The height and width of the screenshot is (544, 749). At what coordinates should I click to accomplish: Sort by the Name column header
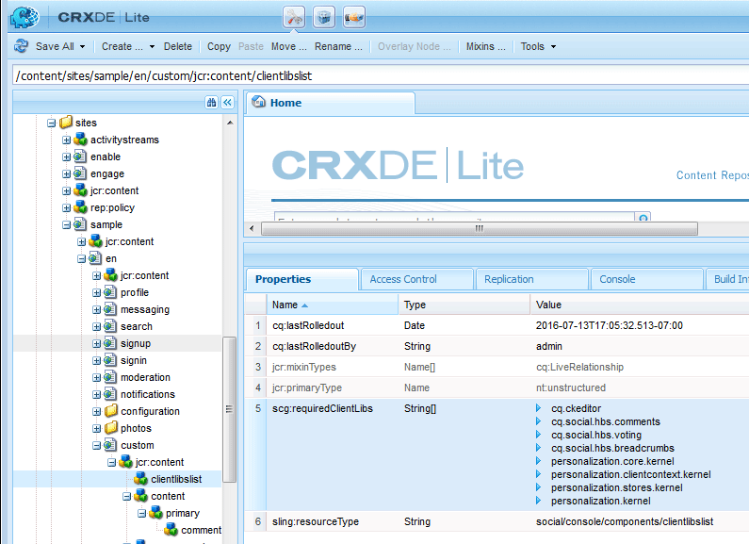pos(332,305)
